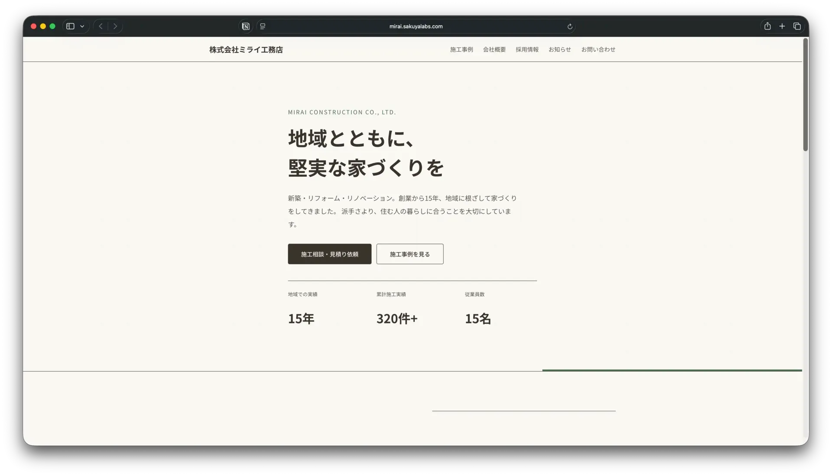Click the 地域での実績 label
This screenshot has width=832, height=476.
303,294
